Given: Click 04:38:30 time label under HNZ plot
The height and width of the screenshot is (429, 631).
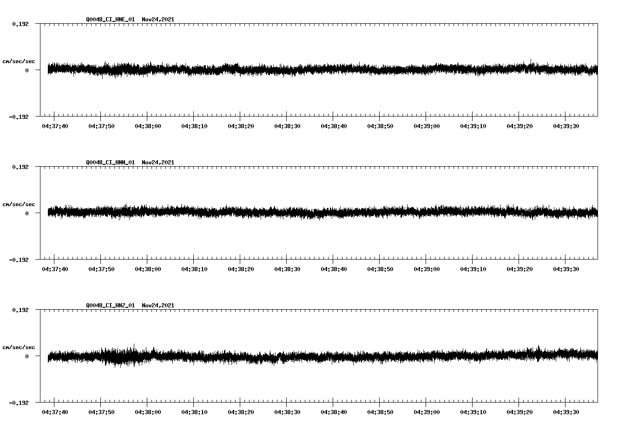Looking at the screenshot, I should [287, 412].
